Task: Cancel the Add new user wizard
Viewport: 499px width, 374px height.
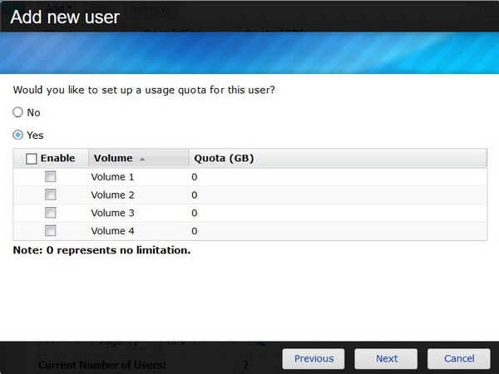Action: coord(459,359)
